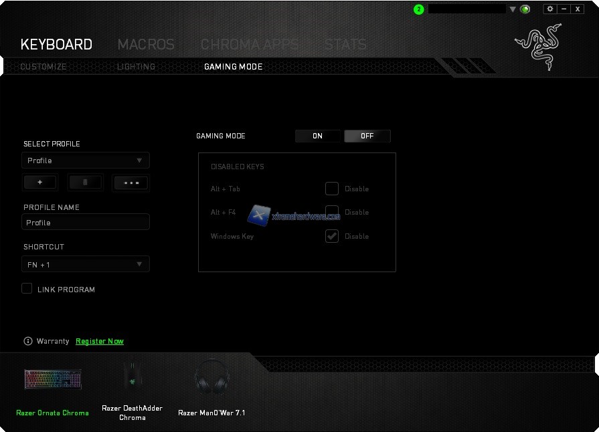This screenshot has width=599, height=432.
Task: Click the delete profile trash icon
Action: point(85,183)
